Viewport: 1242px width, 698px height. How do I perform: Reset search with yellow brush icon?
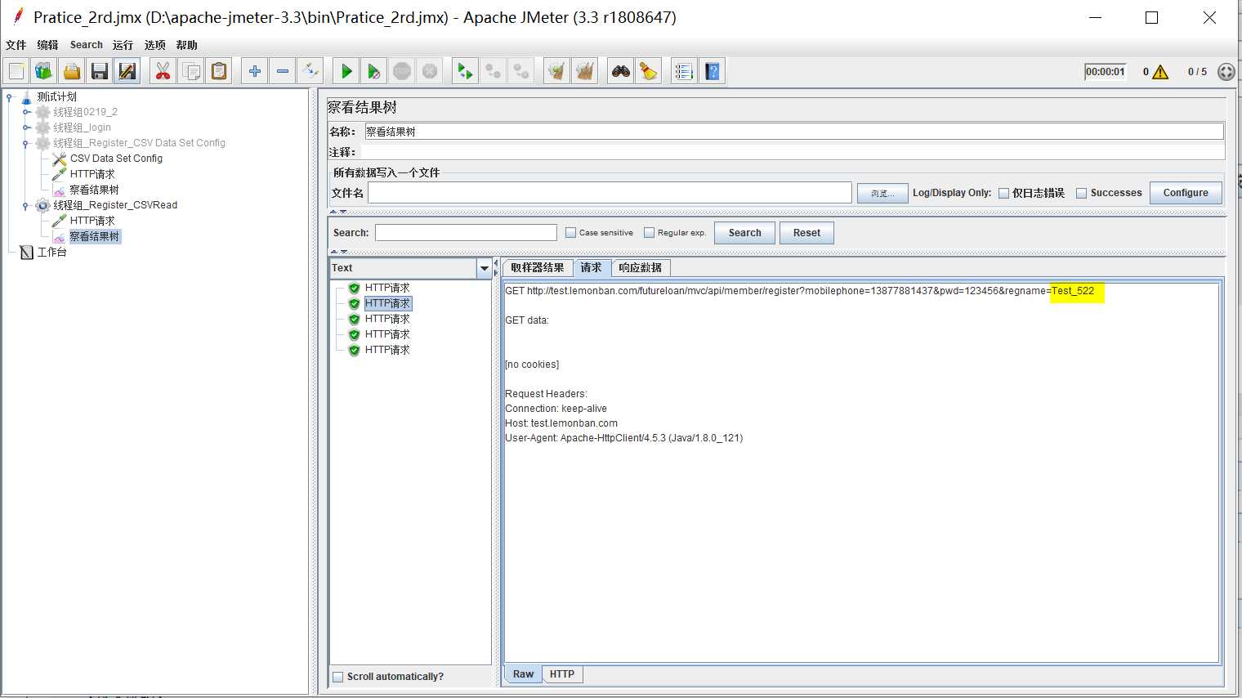(649, 71)
